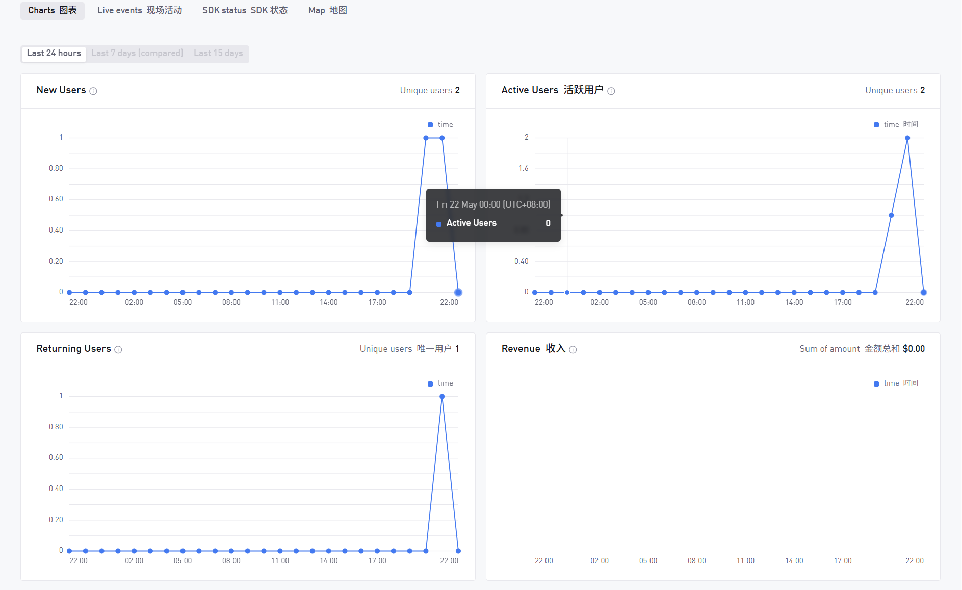Viewport: 962px width, 590px height.
Task: Open the SDK status tab
Action: point(245,10)
